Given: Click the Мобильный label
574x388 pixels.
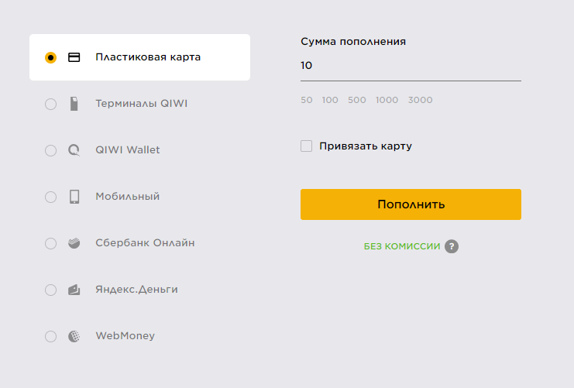Looking at the screenshot, I should (127, 197).
